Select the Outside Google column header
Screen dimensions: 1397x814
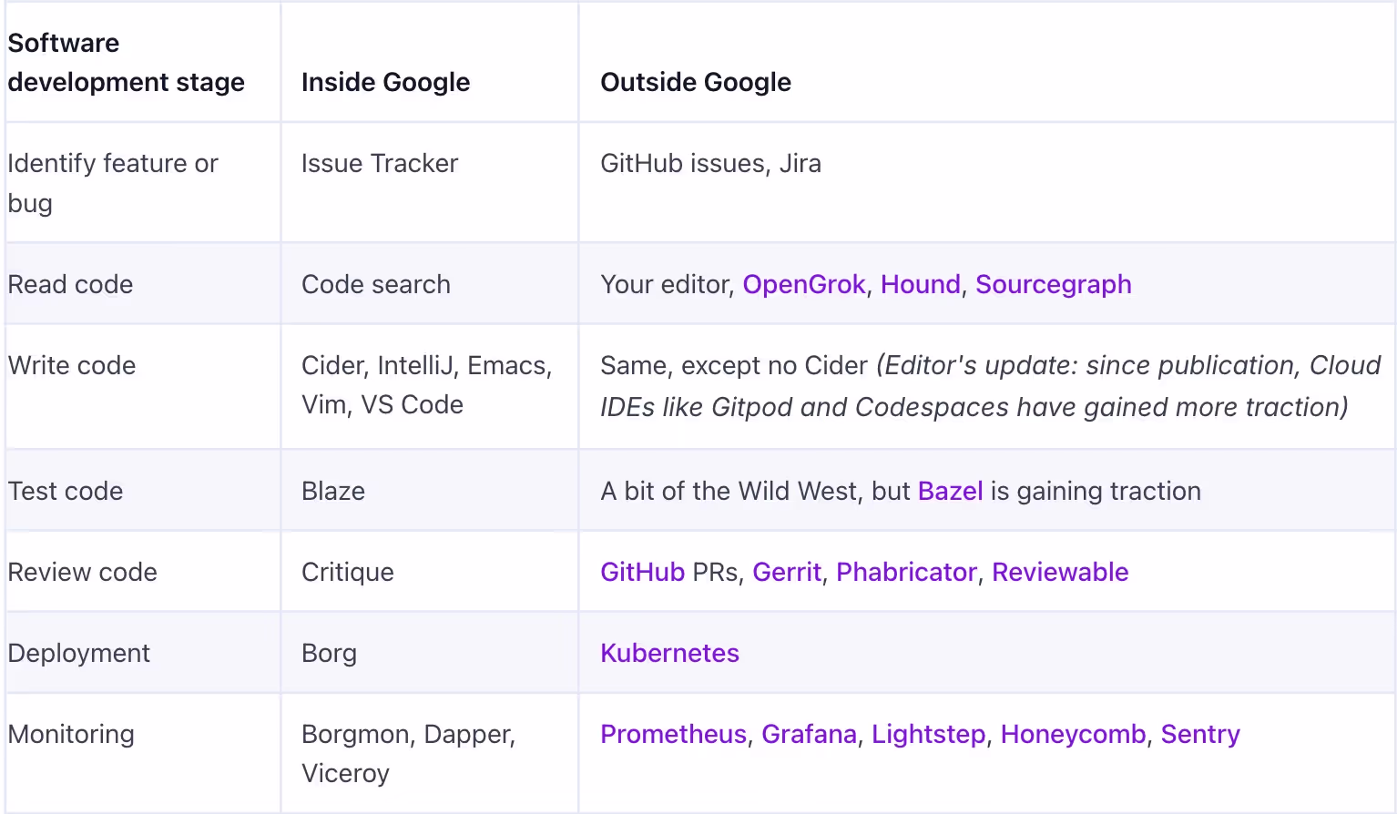(696, 82)
